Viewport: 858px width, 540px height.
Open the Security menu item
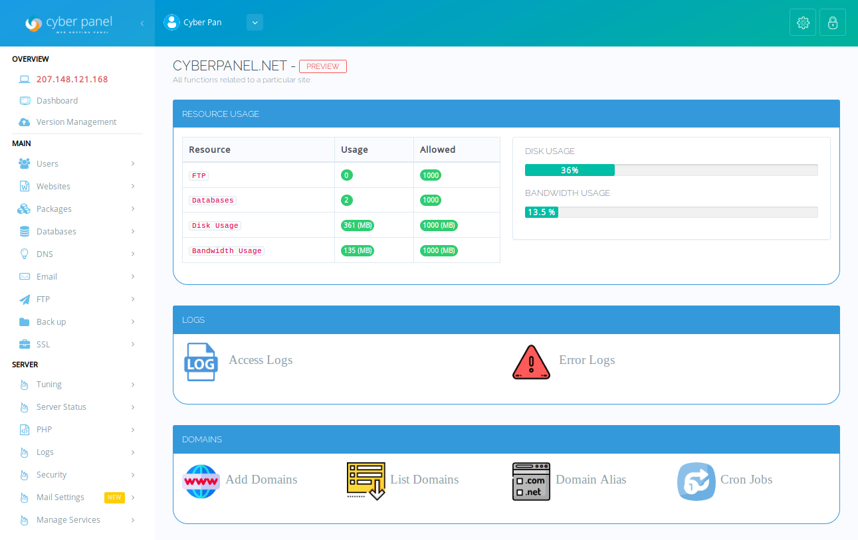coord(51,475)
